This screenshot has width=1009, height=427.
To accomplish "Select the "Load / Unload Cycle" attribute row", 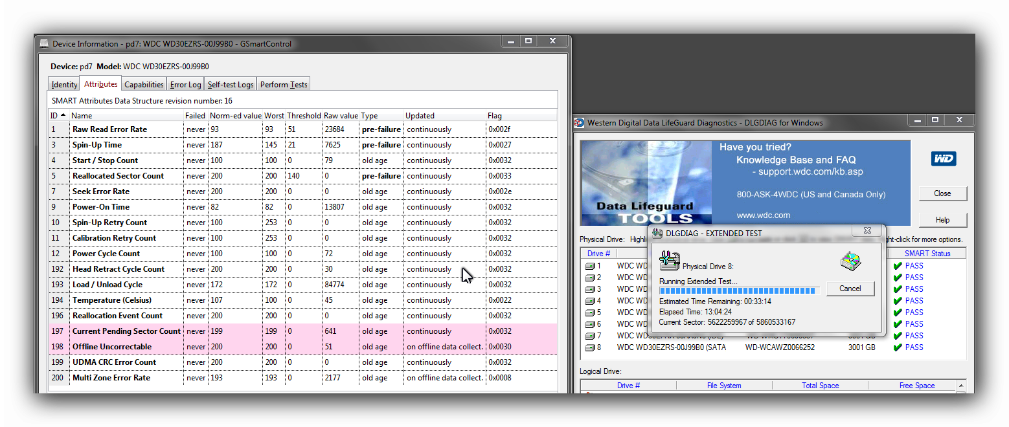I will click(303, 285).
